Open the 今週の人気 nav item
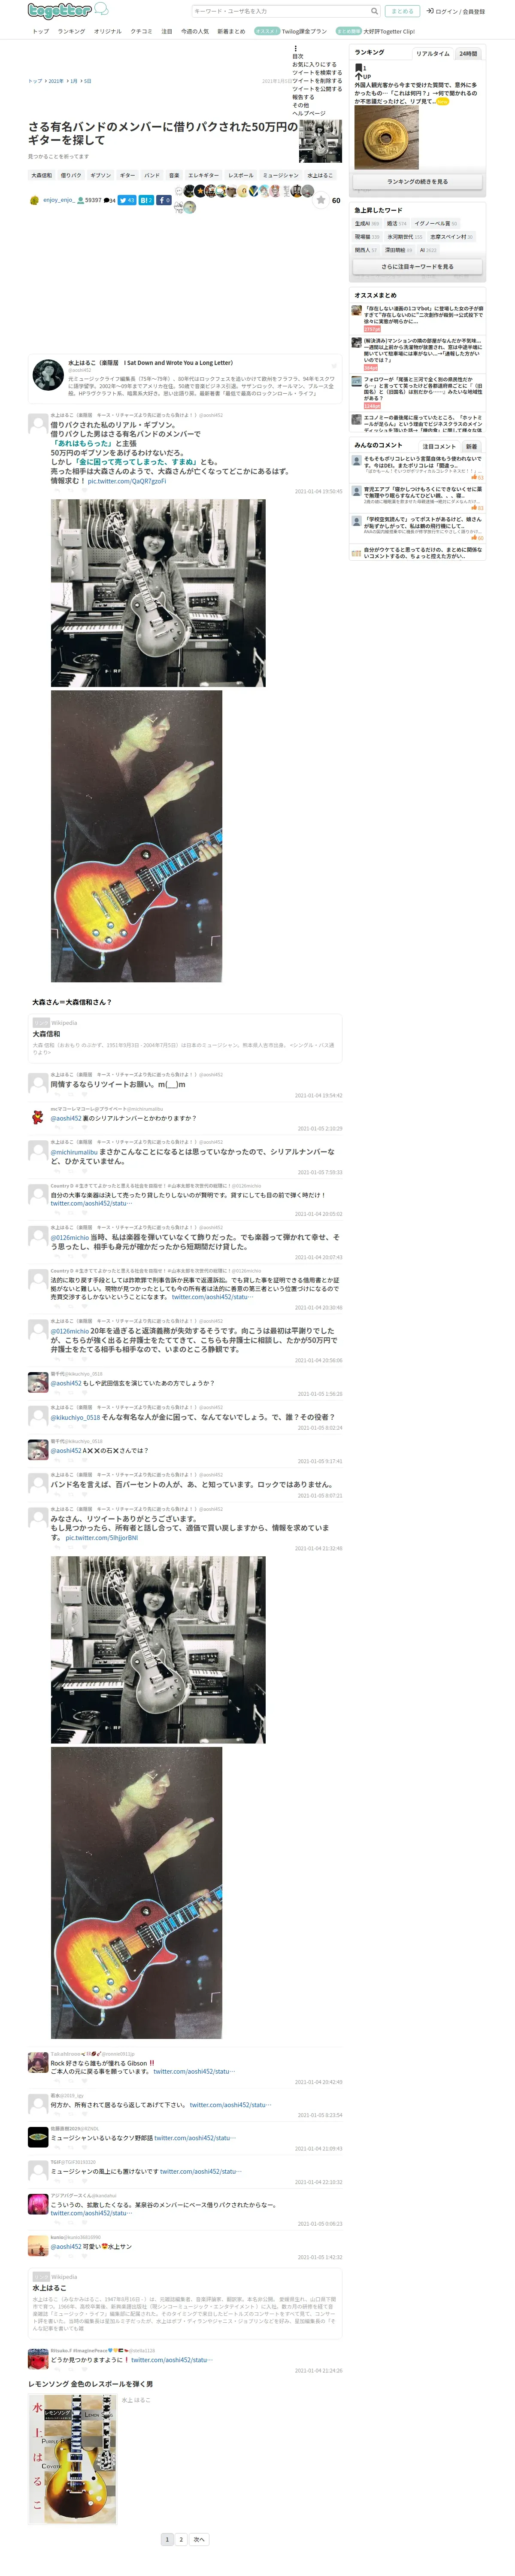The height and width of the screenshot is (2576, 515). tap(195, 31)
